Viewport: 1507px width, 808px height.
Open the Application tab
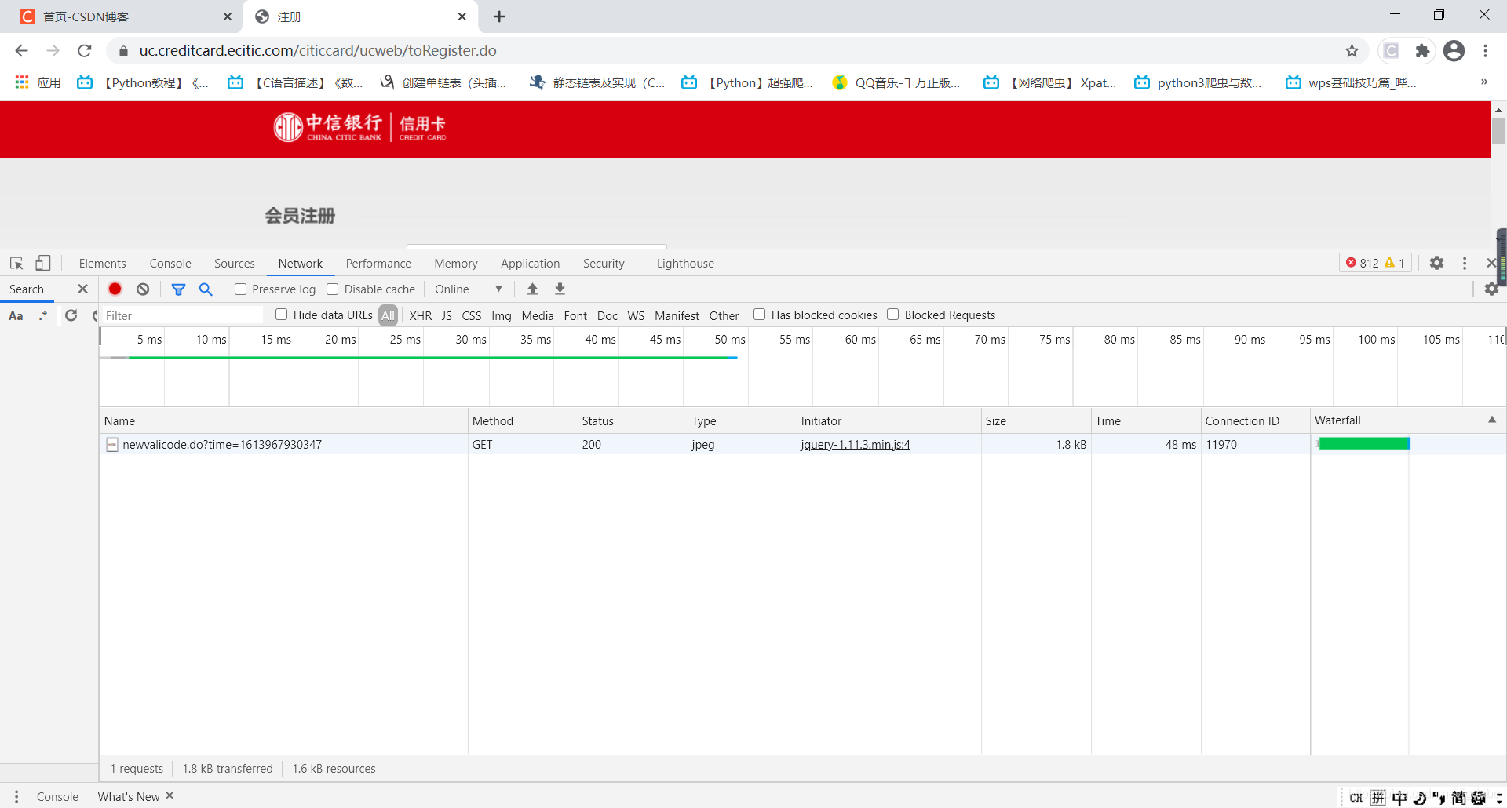click(531, 264)
